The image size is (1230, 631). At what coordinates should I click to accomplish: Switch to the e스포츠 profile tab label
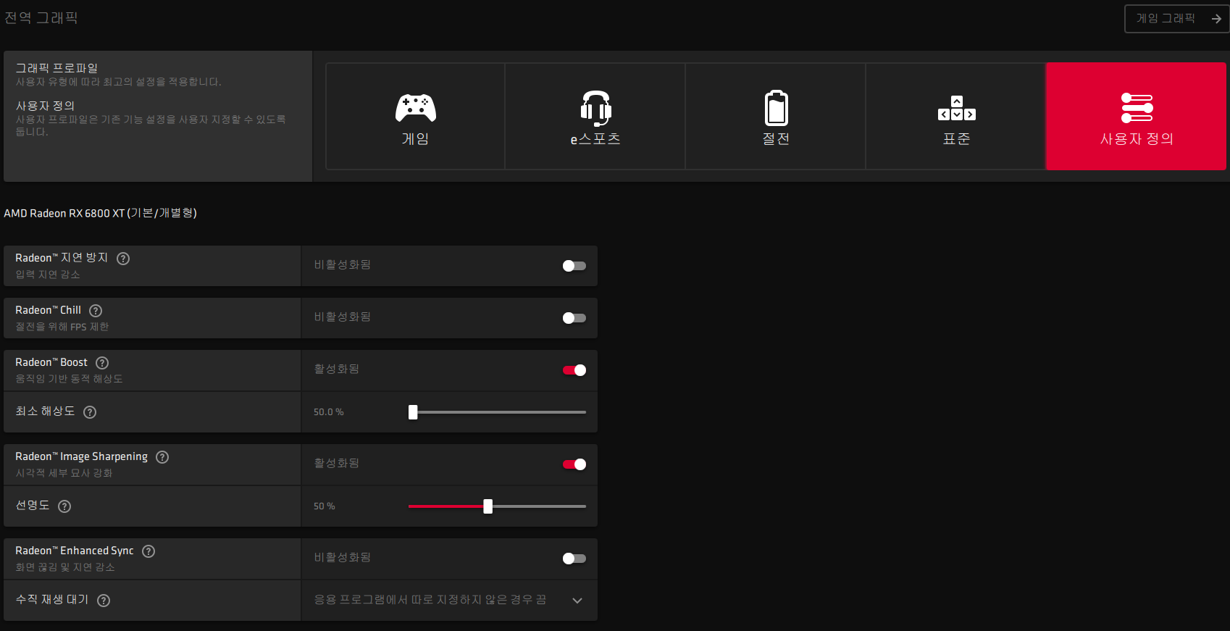595,139
